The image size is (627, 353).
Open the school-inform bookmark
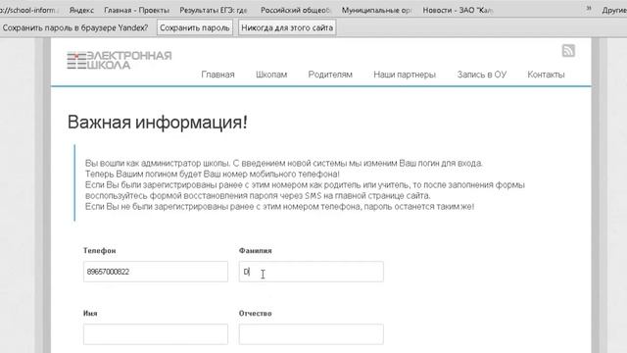(x=28, y=10)
